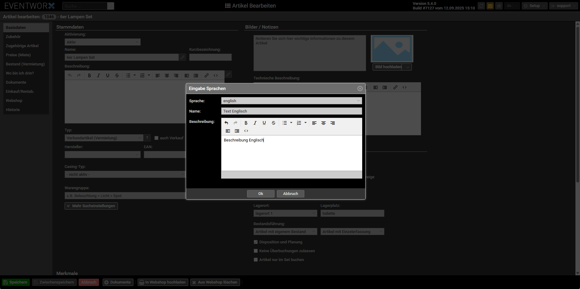580x289 pixels.
Task: Check 'Artikel nur im Set buchen'
Action: coord(256,260)
